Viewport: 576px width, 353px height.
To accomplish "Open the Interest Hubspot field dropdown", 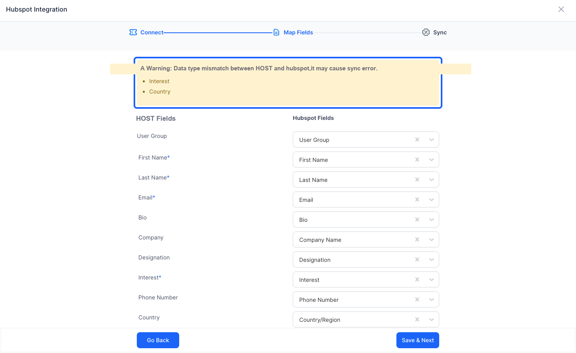I will 432,279.
